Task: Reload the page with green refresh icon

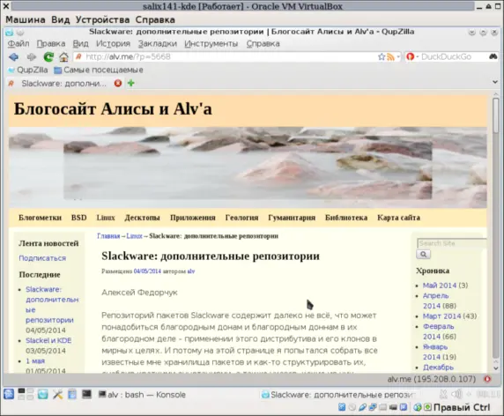Action: (48, 57)
